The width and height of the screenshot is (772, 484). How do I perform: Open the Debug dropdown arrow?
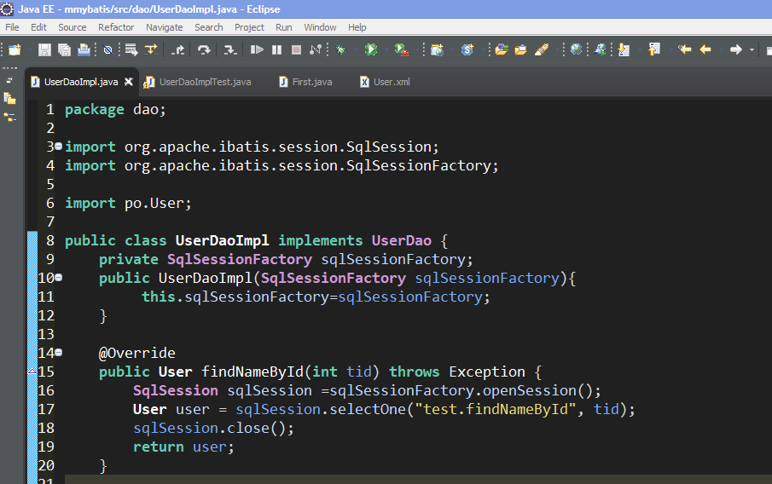[356, 49]
